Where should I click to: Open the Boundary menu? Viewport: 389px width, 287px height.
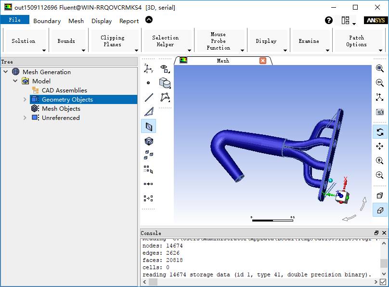pyautogui.click(x=47, y=21)
